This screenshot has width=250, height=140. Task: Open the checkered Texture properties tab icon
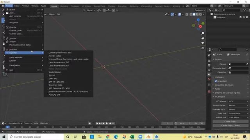click(209, 92)
